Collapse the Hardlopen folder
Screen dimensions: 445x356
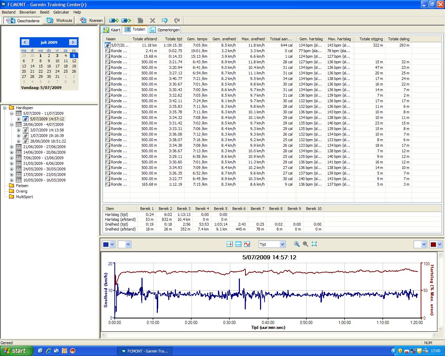pyautogui.click(x=5, y=108)
